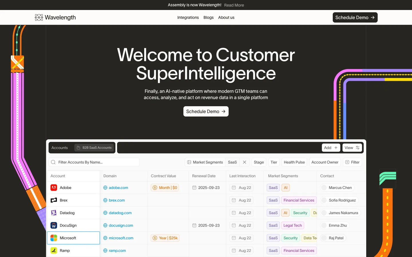Click the brex.com domain link
Image resolution: width=412 pixels, height=257 pixels.
117,200
